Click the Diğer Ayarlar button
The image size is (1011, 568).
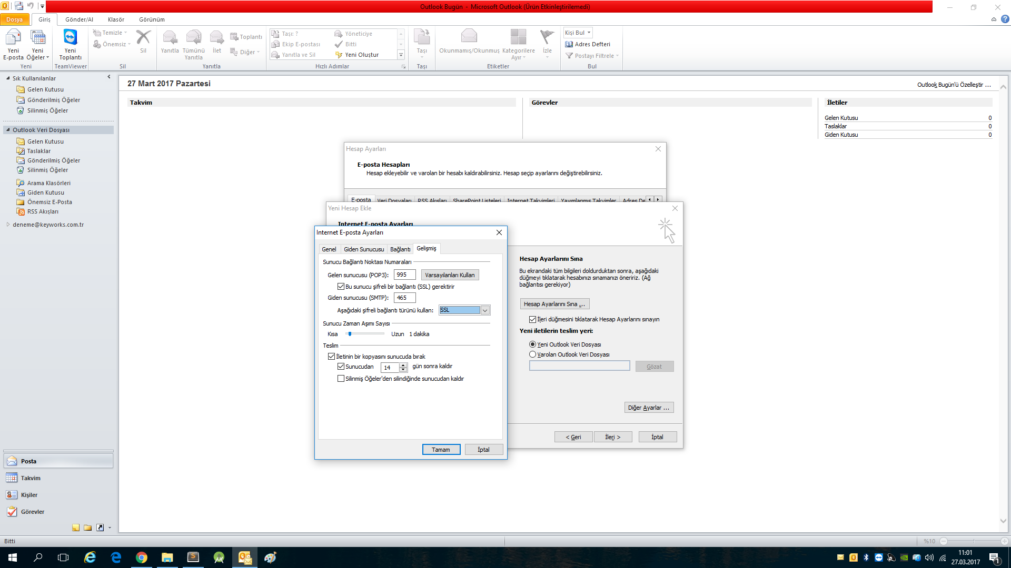(x=649, y=408)
